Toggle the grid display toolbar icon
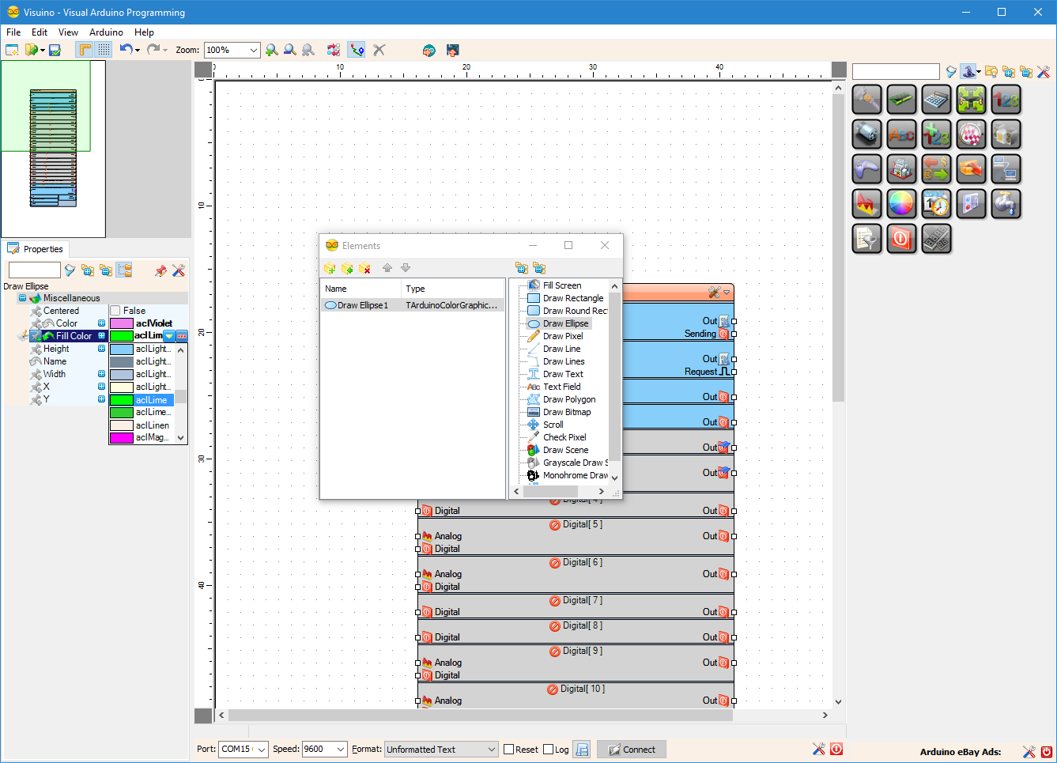Viewport: 1057px width, 763px height. [104, 50]
